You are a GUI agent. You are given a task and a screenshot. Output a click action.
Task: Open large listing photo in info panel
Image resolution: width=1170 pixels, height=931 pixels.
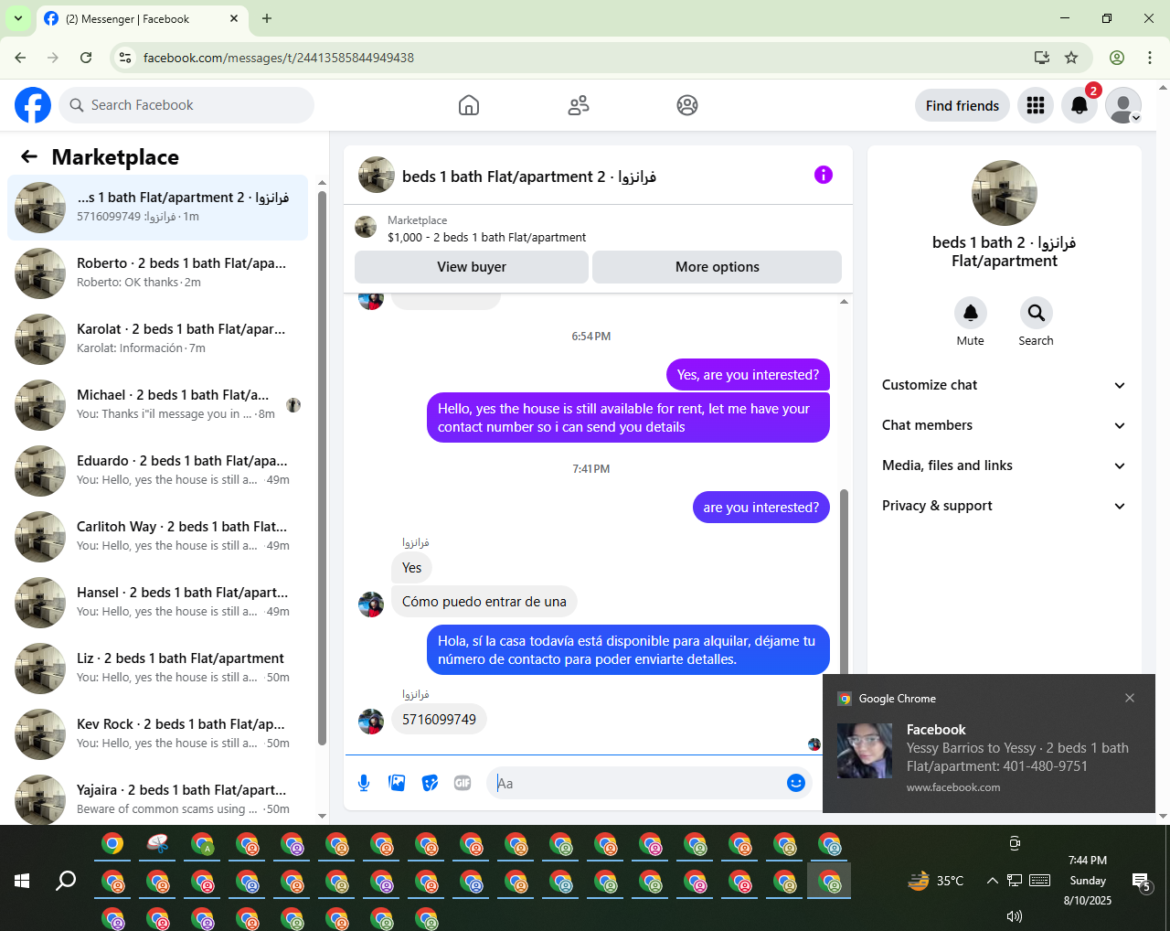click(x=1005, y=193)
